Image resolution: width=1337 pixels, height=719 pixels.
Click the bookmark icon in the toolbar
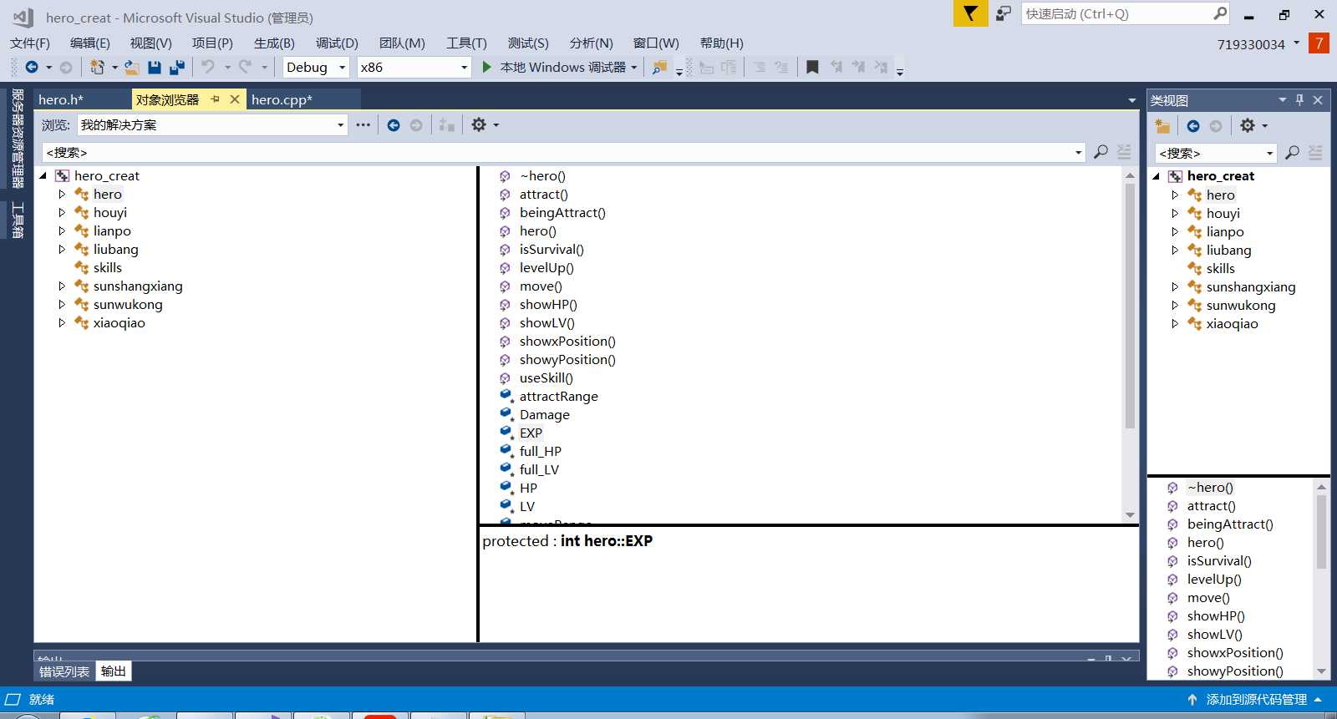pos(812,67)
